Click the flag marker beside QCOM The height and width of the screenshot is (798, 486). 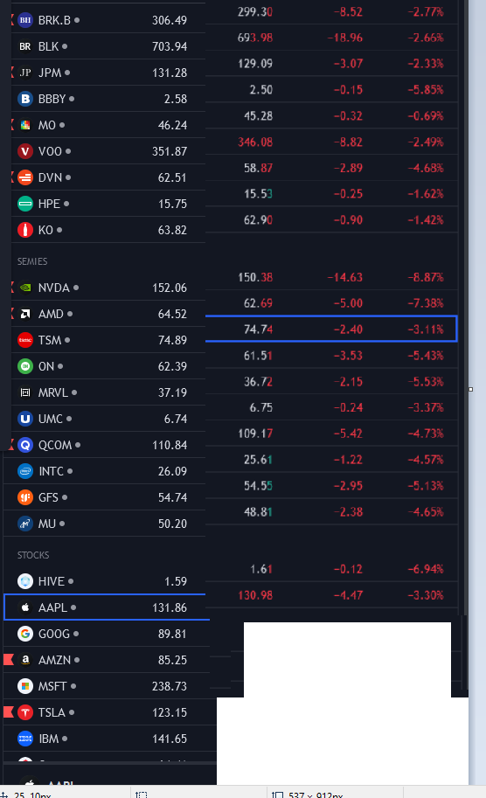click(x=11, y=445)
